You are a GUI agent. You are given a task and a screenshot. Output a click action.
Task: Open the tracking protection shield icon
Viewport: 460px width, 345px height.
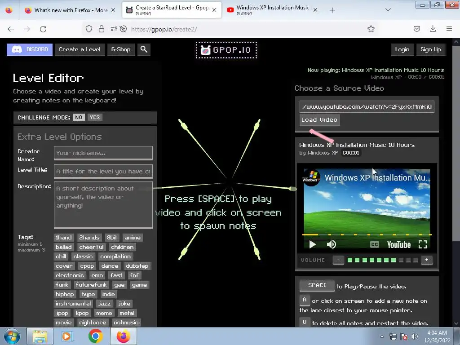click(89, 29)
